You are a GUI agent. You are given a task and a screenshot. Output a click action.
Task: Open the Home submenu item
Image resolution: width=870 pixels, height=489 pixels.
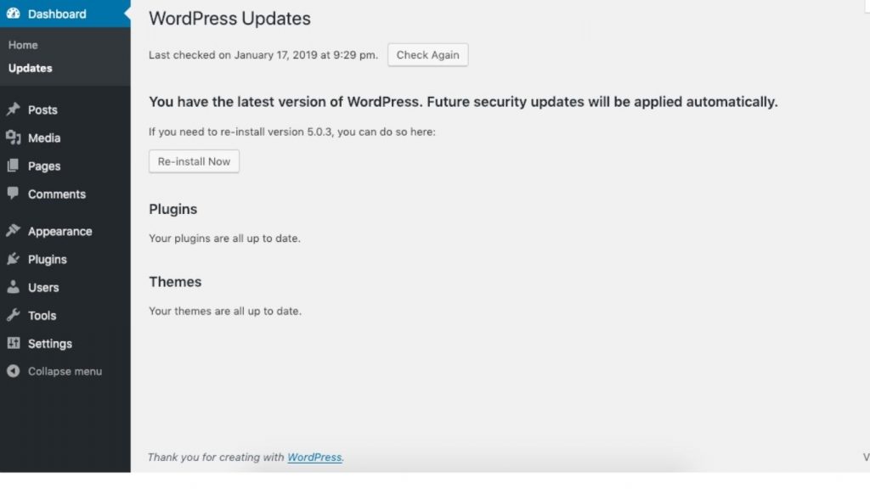[x=23, y=45]
